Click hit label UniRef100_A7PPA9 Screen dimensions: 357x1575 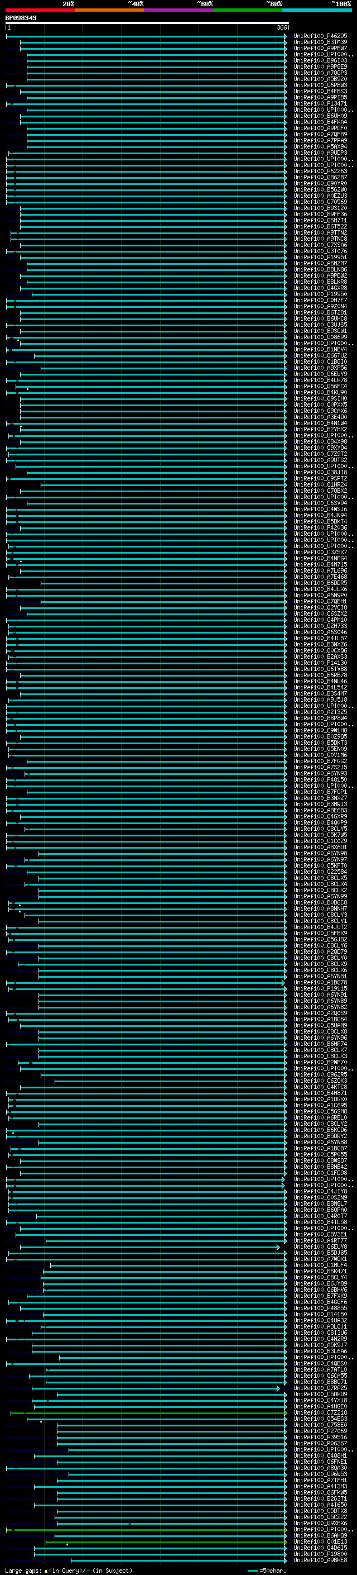point(320,141)
